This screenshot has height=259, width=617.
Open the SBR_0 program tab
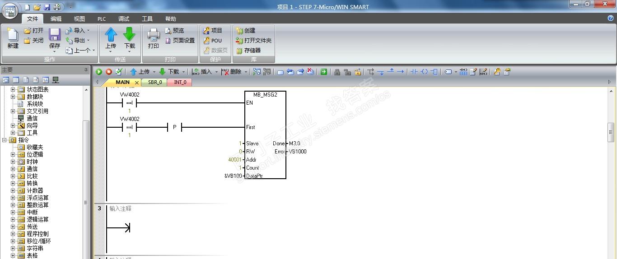point(155,82)
